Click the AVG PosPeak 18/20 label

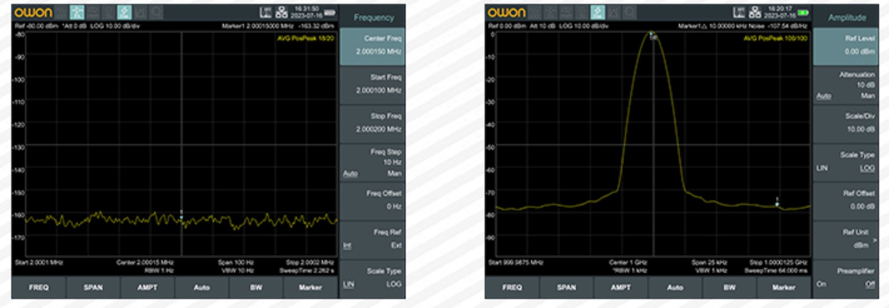[x=306, y=38]
